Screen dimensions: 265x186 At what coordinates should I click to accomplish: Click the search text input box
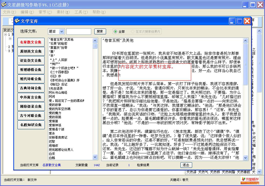pos(79,32)
